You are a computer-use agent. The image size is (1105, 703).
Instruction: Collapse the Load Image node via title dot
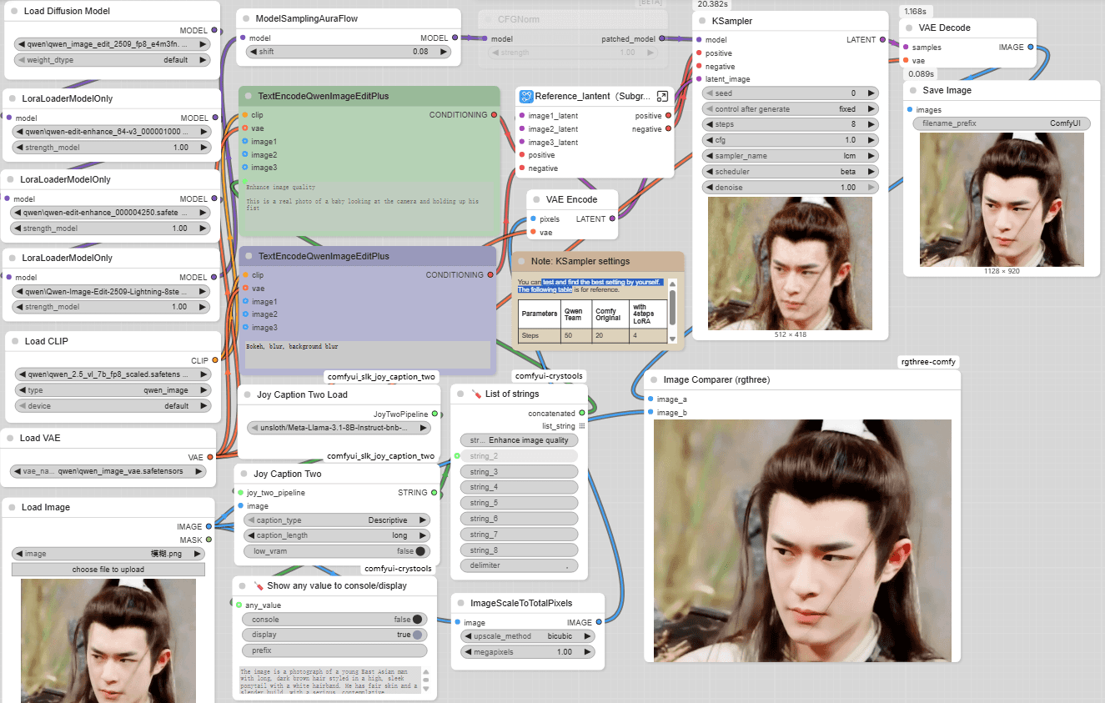coord(12,507)
